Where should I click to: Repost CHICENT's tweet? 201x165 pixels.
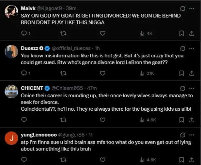pyautogui.click(x=63, y=120)
